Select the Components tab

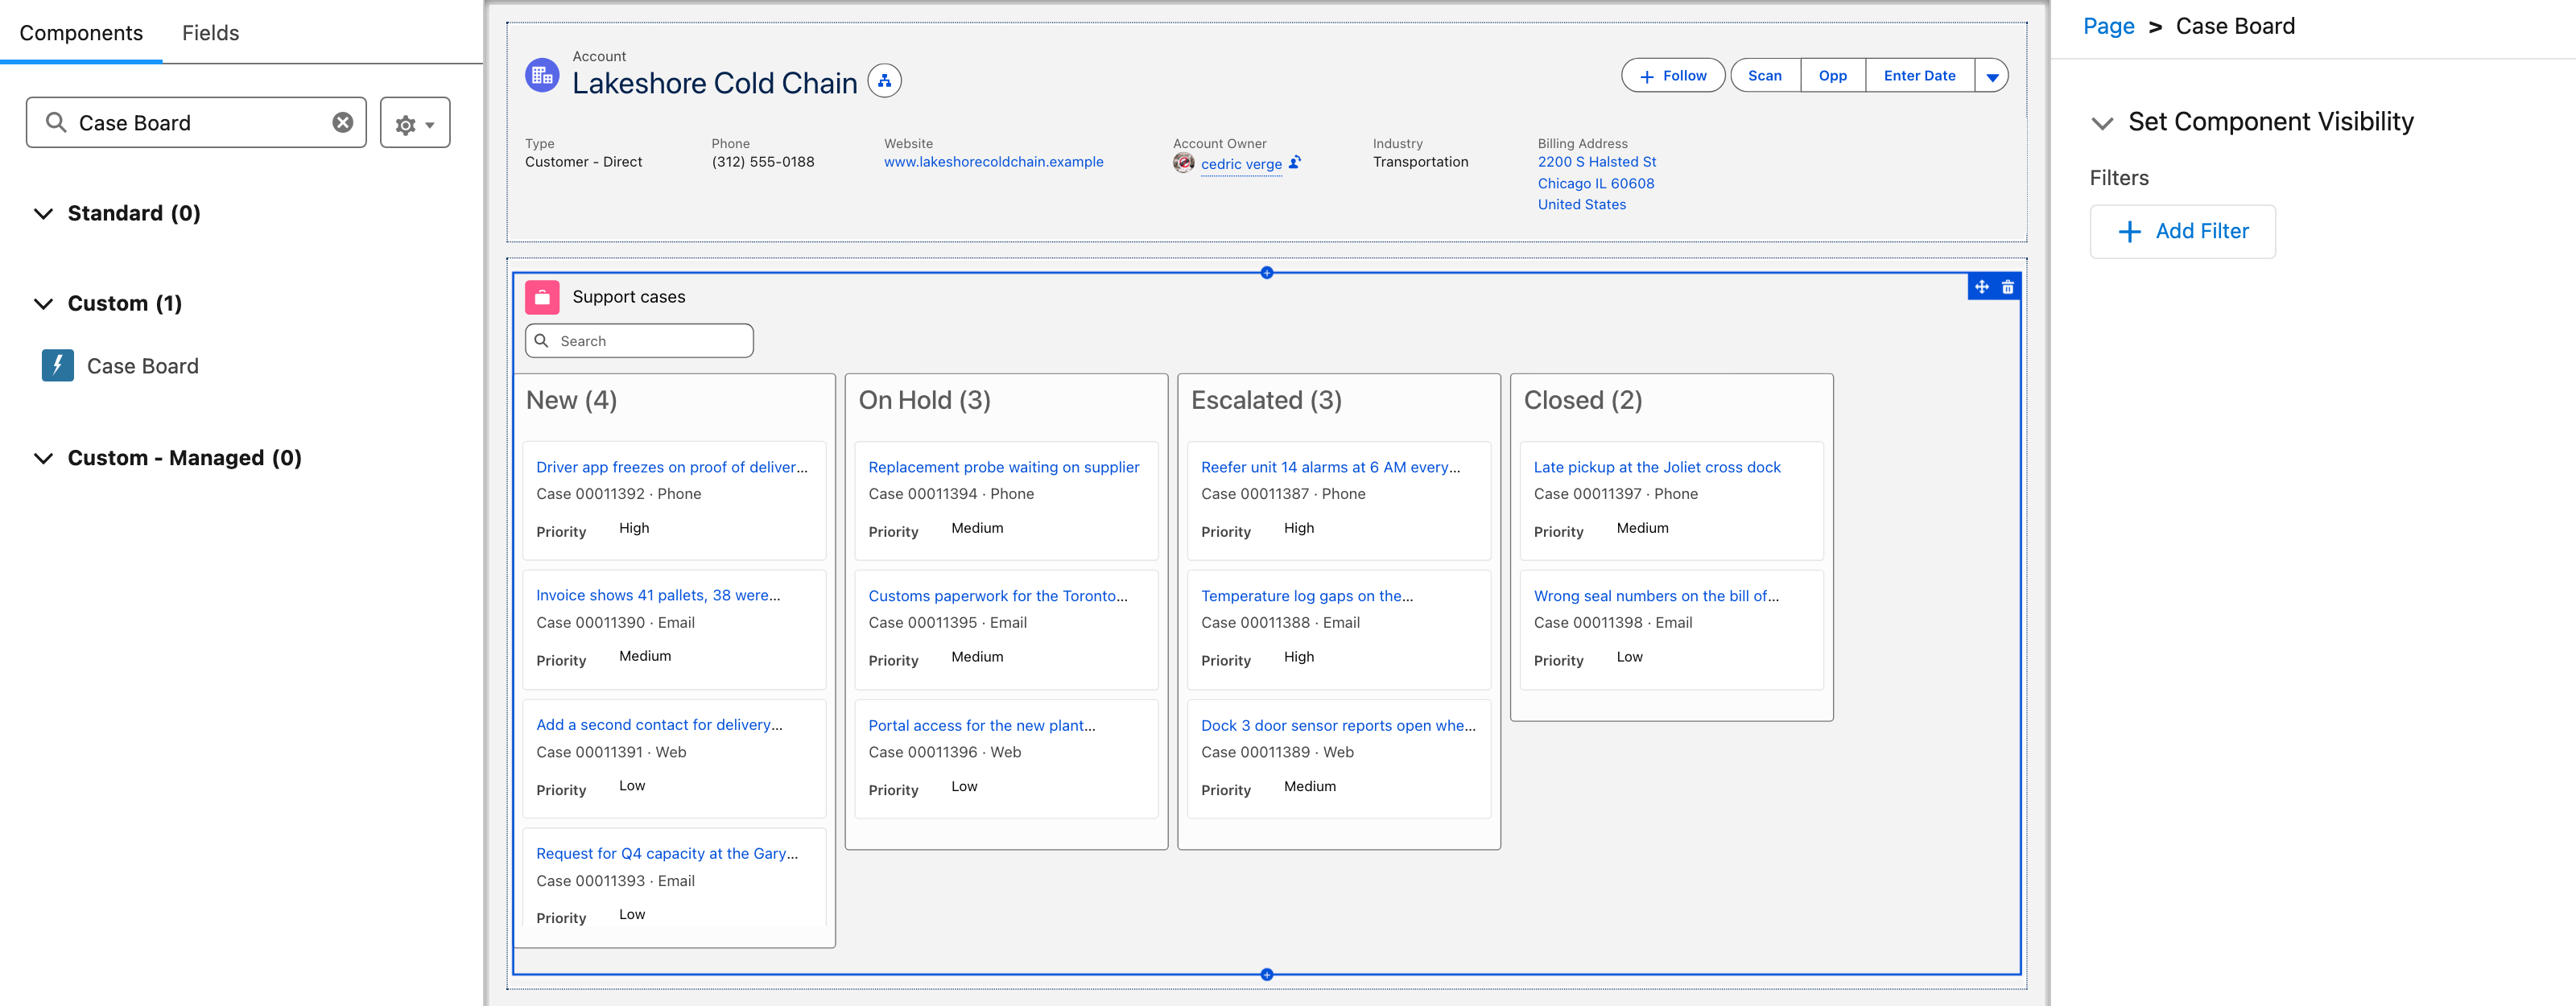(x=81, y=33)
